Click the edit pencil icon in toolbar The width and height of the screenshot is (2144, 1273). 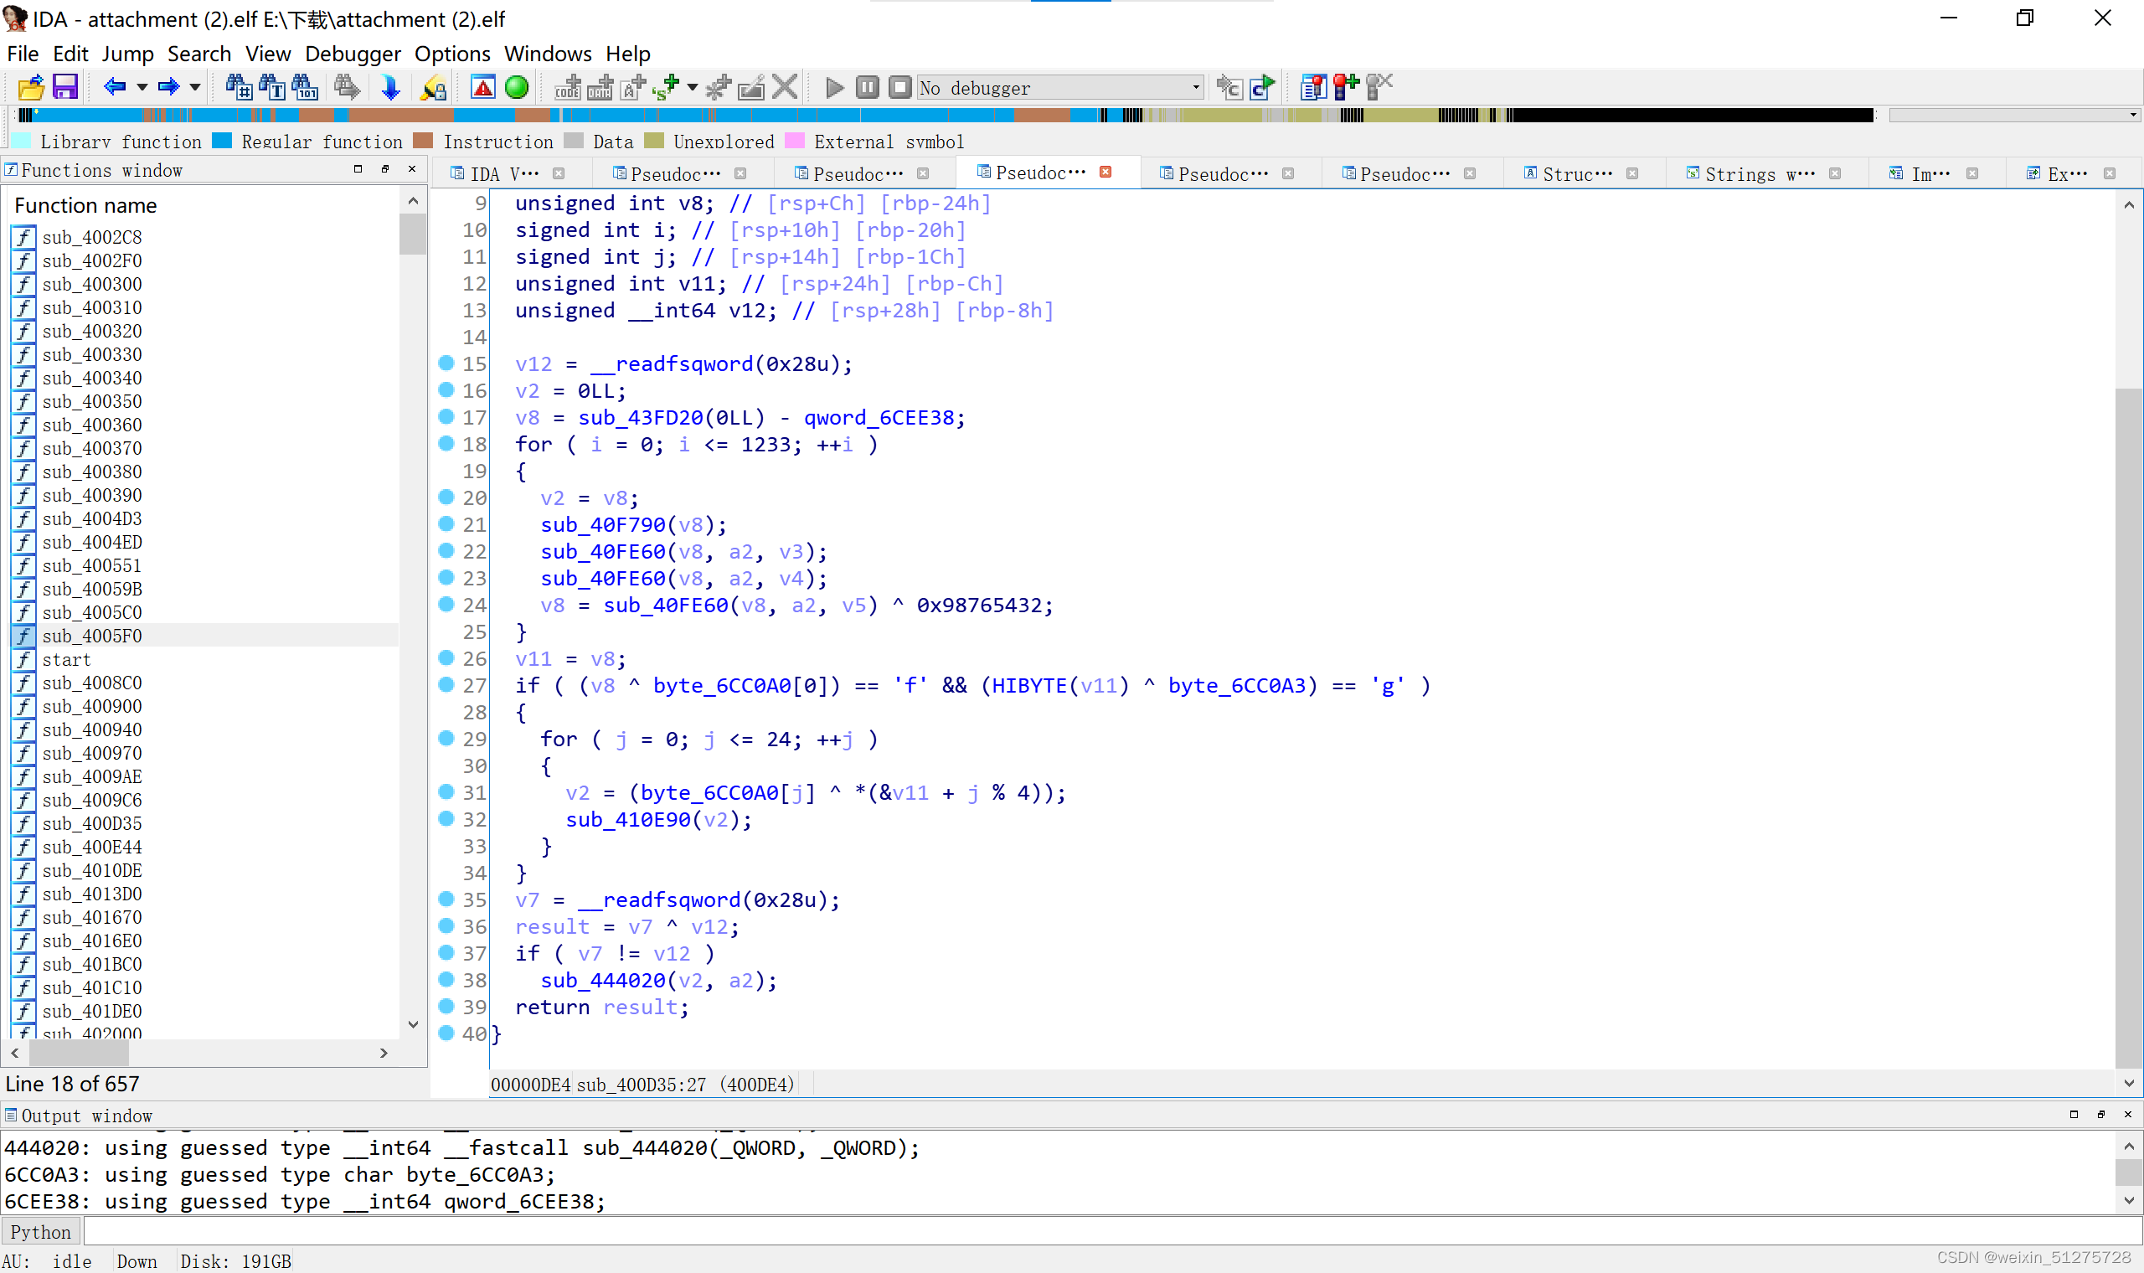tap(751, 87)
